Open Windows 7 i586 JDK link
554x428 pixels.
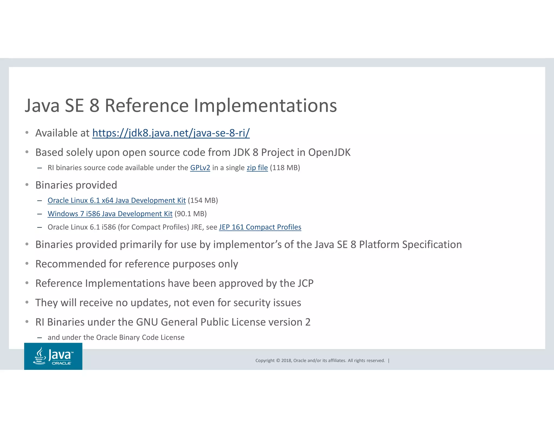pyautogui.click(x=110, y=214)
